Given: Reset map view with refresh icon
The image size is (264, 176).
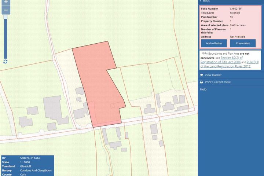Looking at the screenshot, I should [5, 62].
